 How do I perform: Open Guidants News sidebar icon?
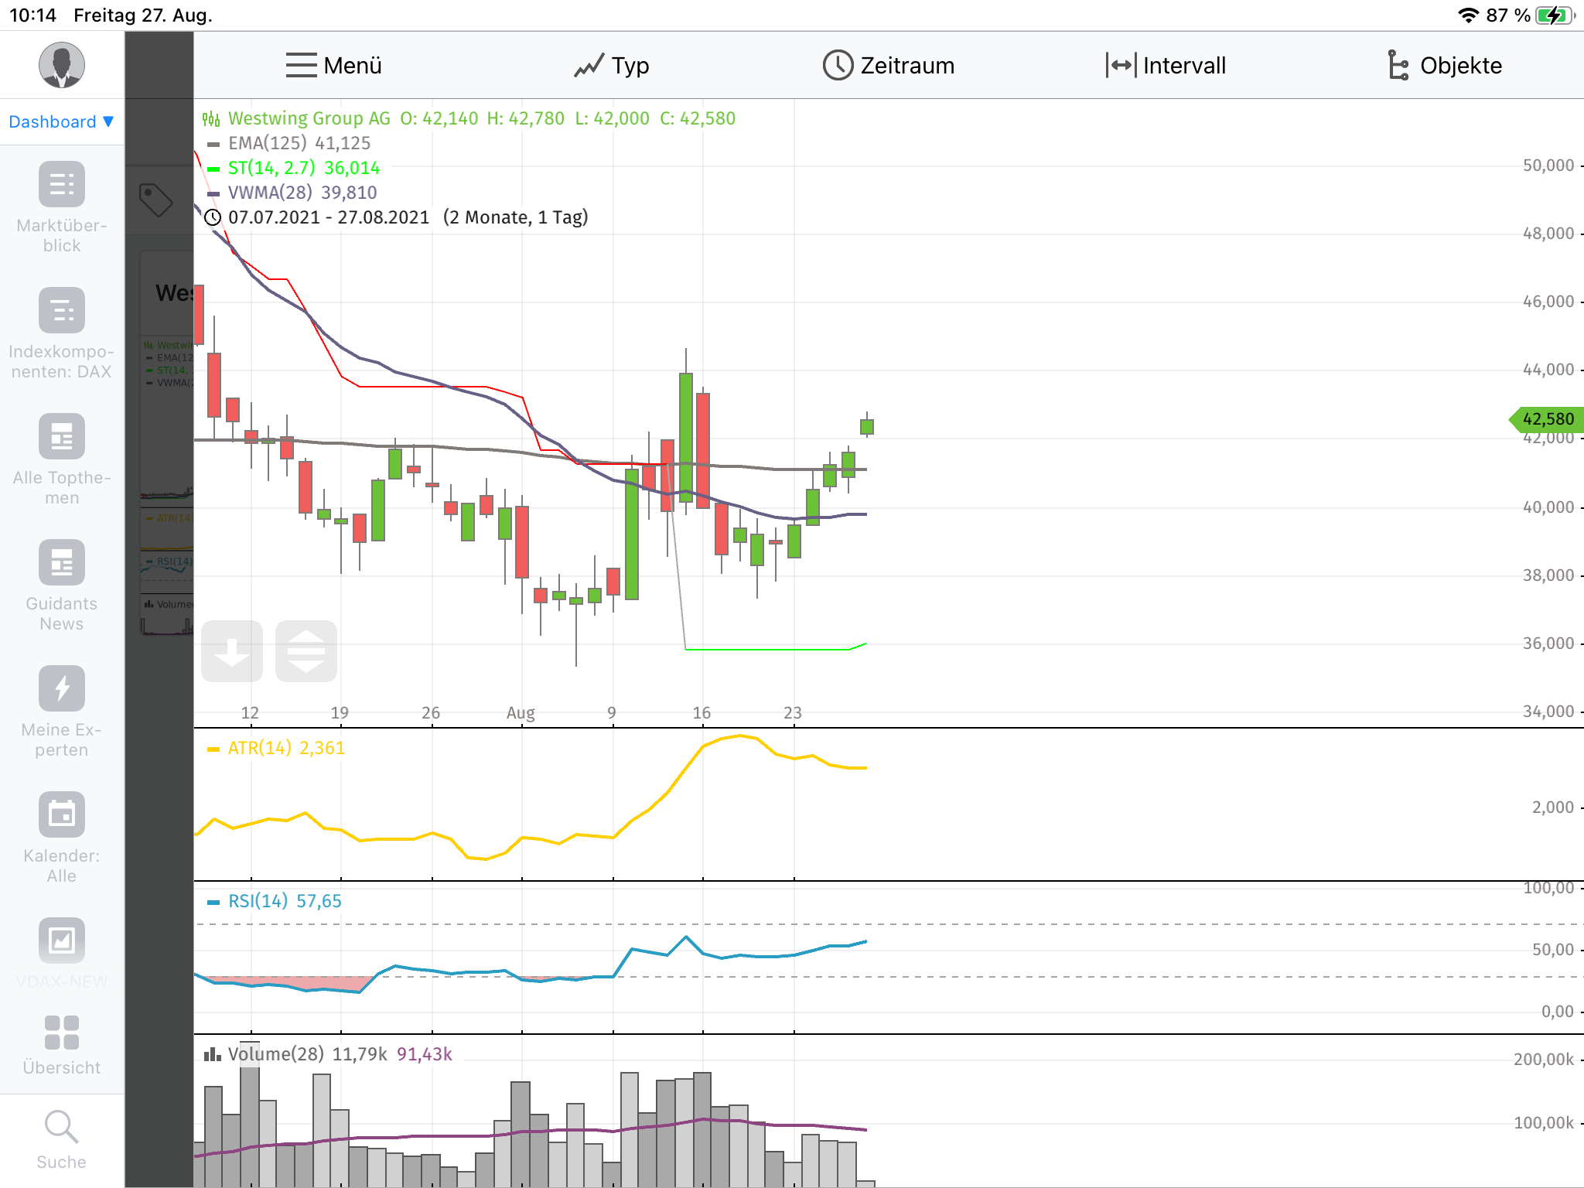pyautogui.click(x=62, y=563)
